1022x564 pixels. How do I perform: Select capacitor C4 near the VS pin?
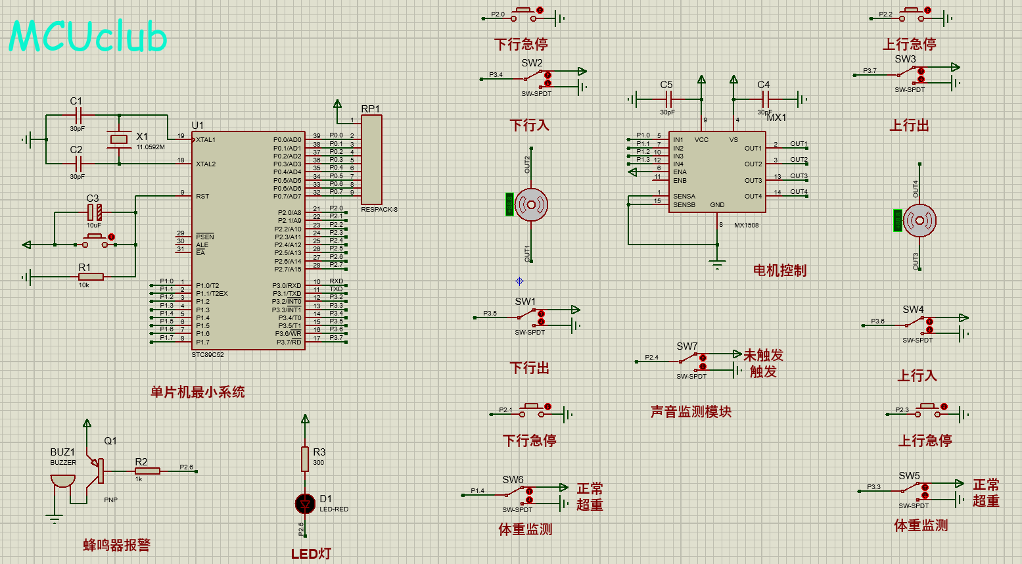click(x=764, y=100)
